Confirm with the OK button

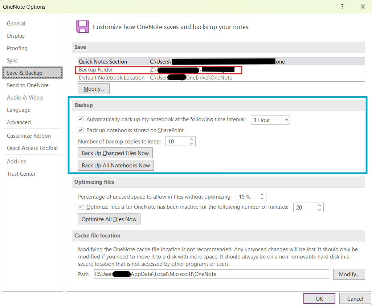tap(319, 298)
